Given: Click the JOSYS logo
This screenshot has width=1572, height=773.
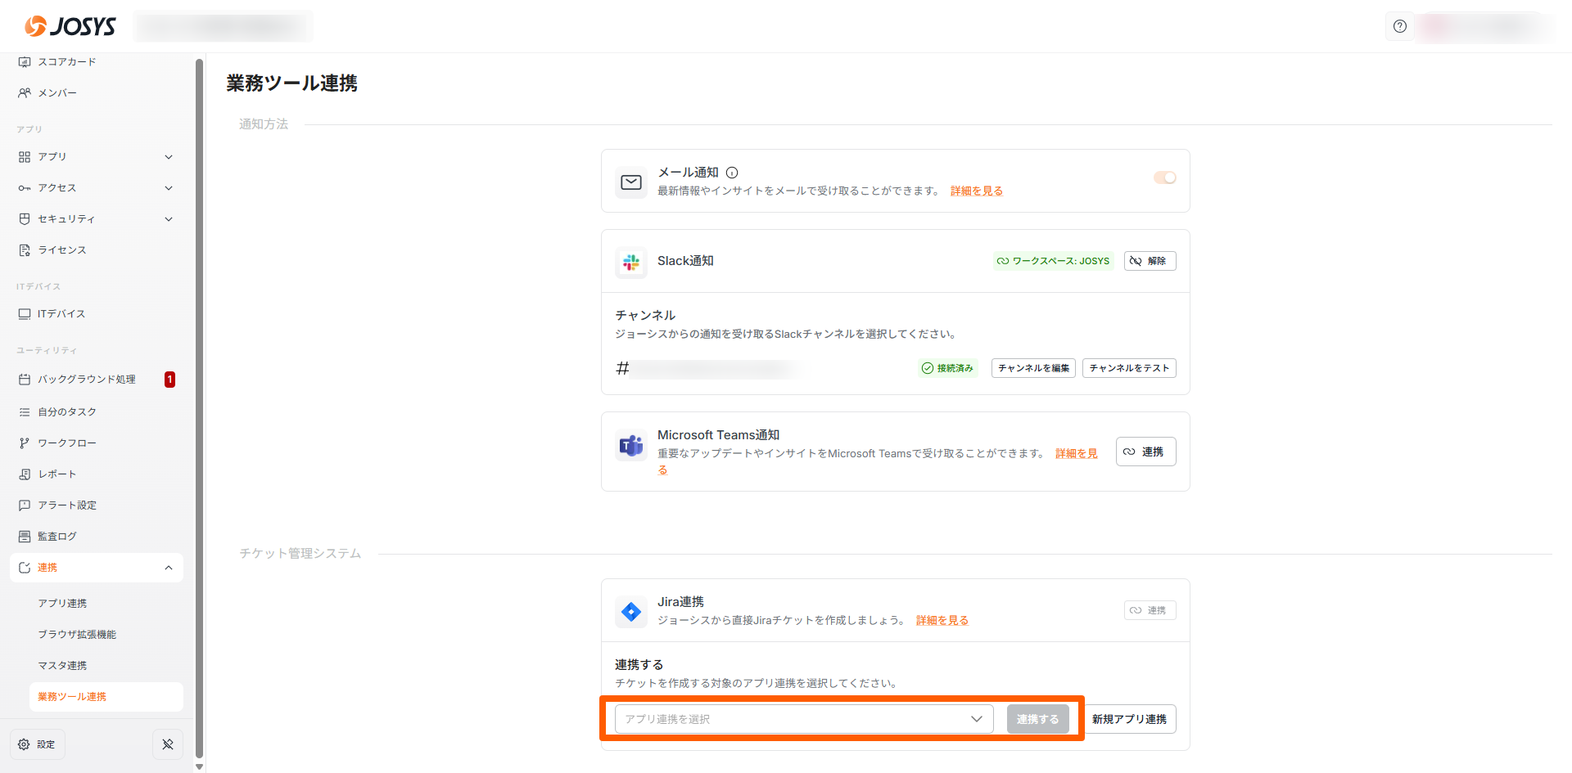Looking at the screenshot, I should (70, 26).
